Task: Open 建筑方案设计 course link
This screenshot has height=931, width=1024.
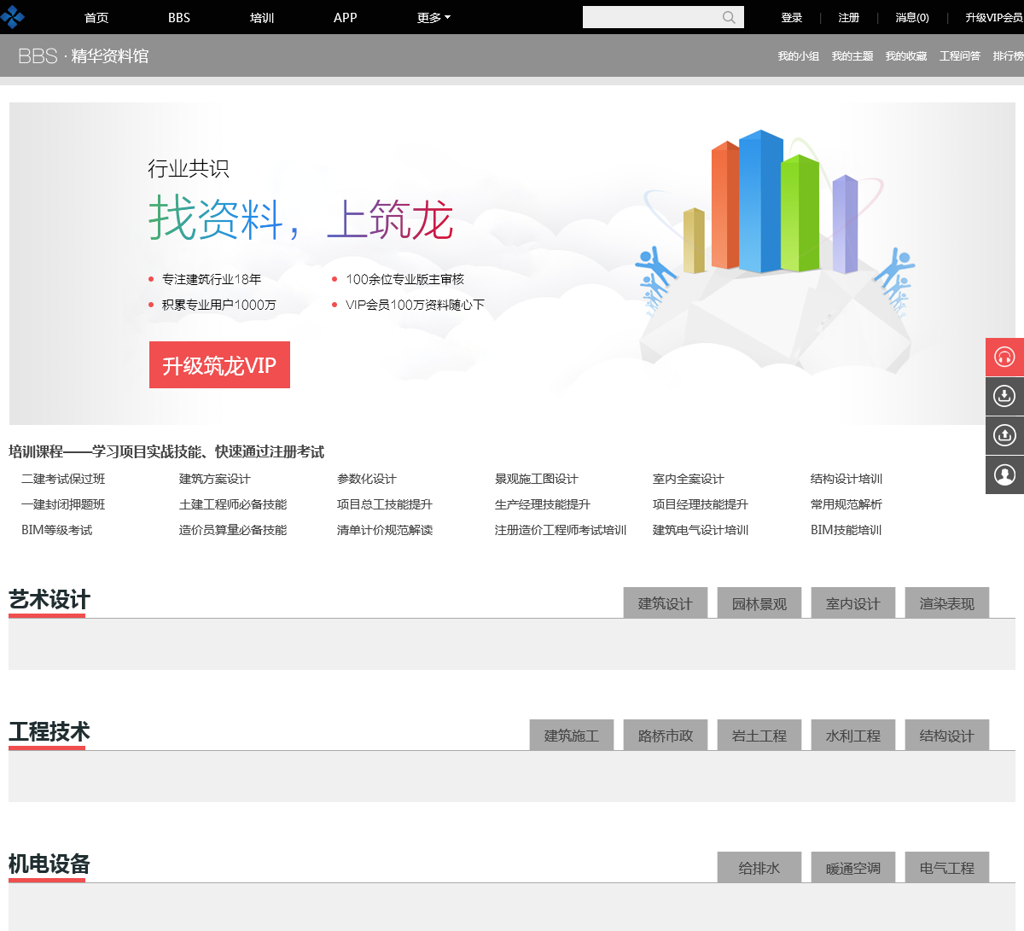Action: click(x=215, y=480)
